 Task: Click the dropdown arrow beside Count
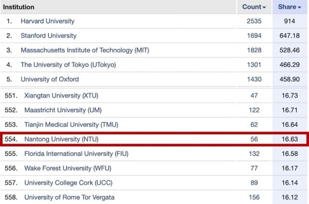[264, 8]
